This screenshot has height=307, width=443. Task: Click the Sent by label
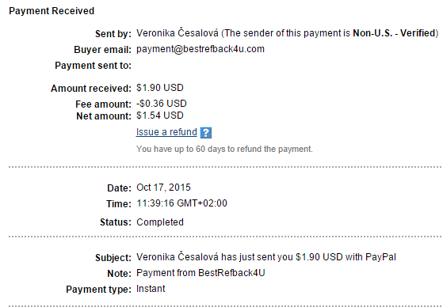[113, 34]
